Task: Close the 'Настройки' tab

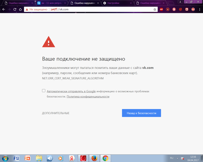Action: (131, 3)
